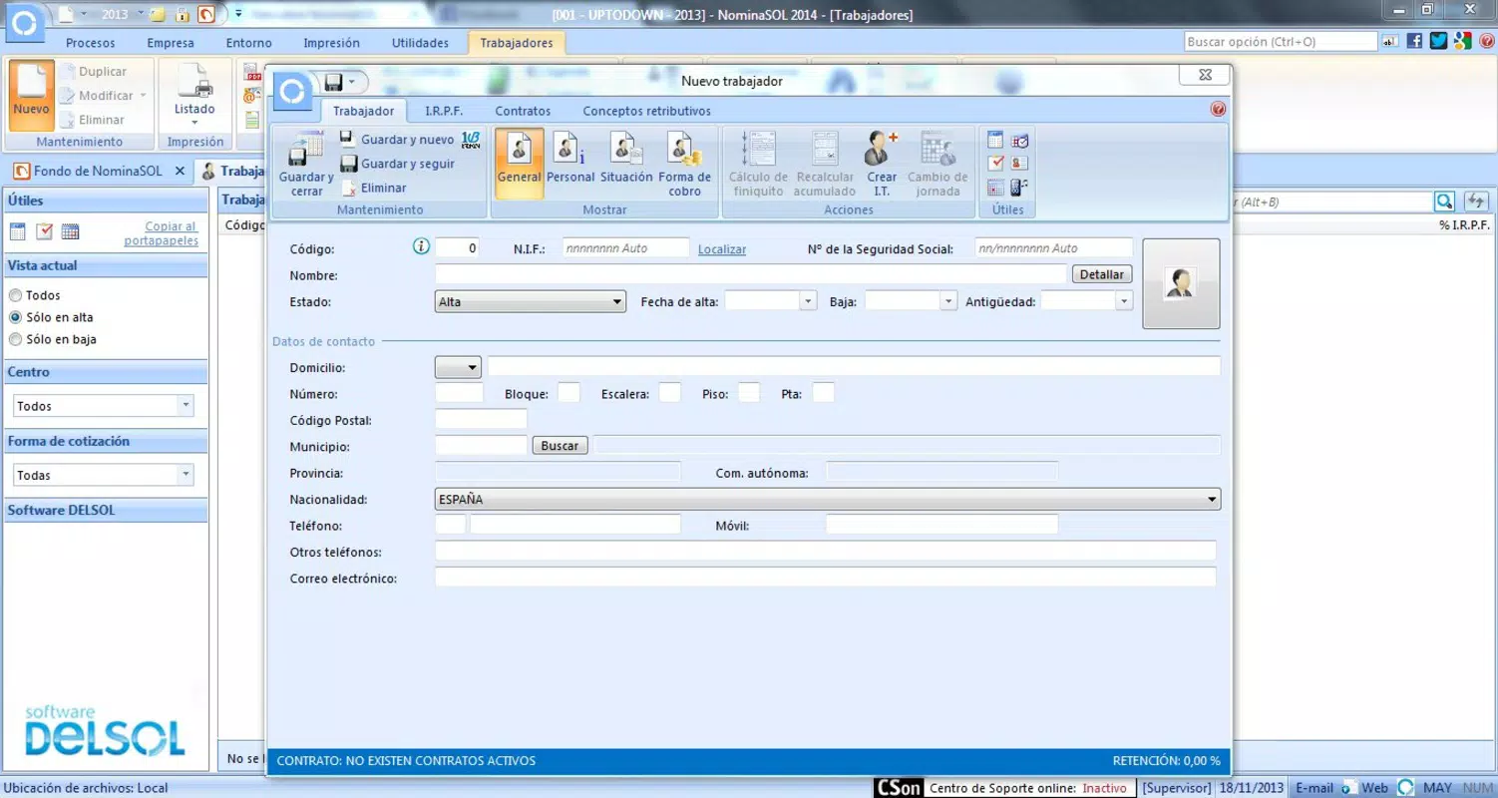Click Guardar y seguir in the ribbon
Viewport: 1498px width, 798px height.
(x=397, y=164)
